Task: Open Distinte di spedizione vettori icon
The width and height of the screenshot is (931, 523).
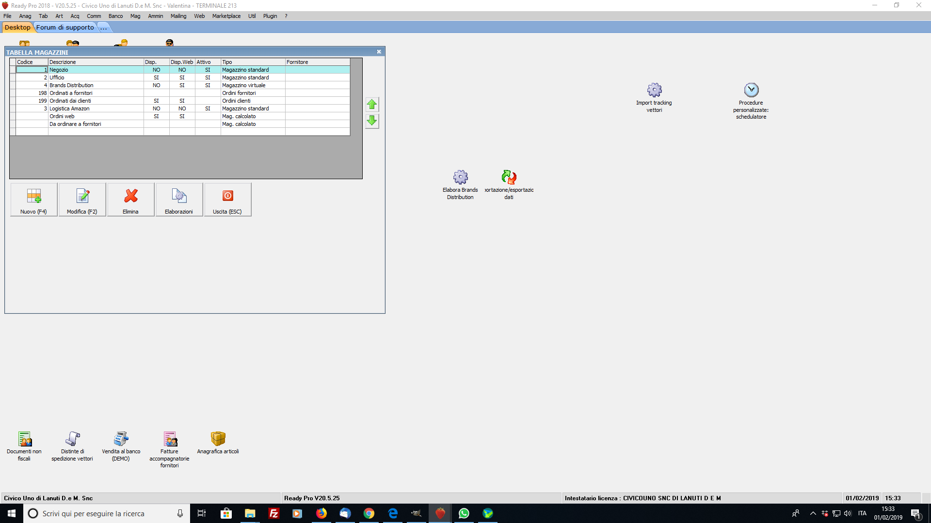Action: (72, 446)
